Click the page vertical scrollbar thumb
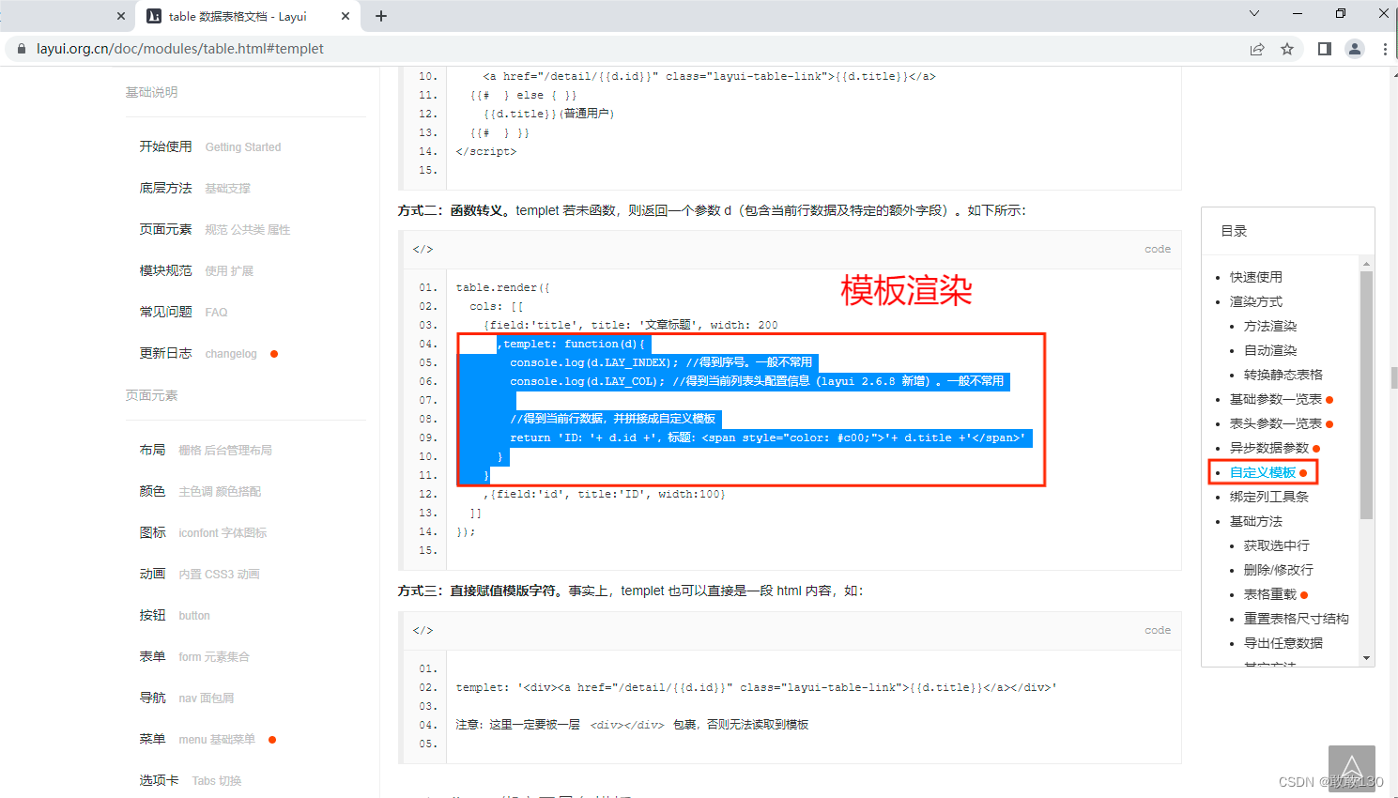The image size is (1398, 798). coord(1394,377)
